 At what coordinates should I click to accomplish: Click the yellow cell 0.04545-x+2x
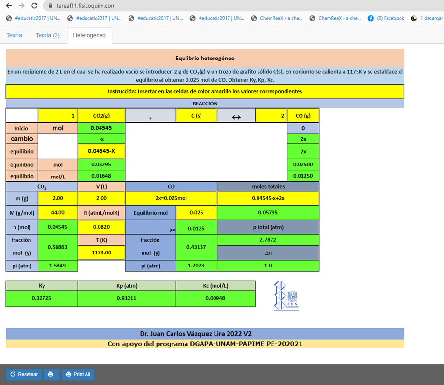(x=268, y=198)
